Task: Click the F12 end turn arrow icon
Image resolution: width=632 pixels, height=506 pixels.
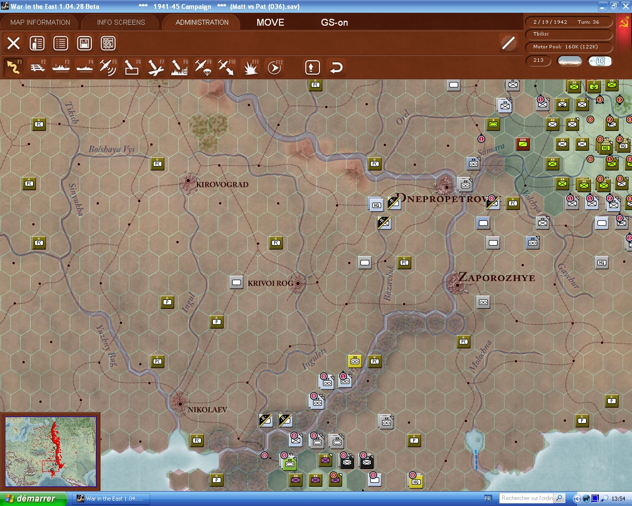Action: tap(274, 67)
